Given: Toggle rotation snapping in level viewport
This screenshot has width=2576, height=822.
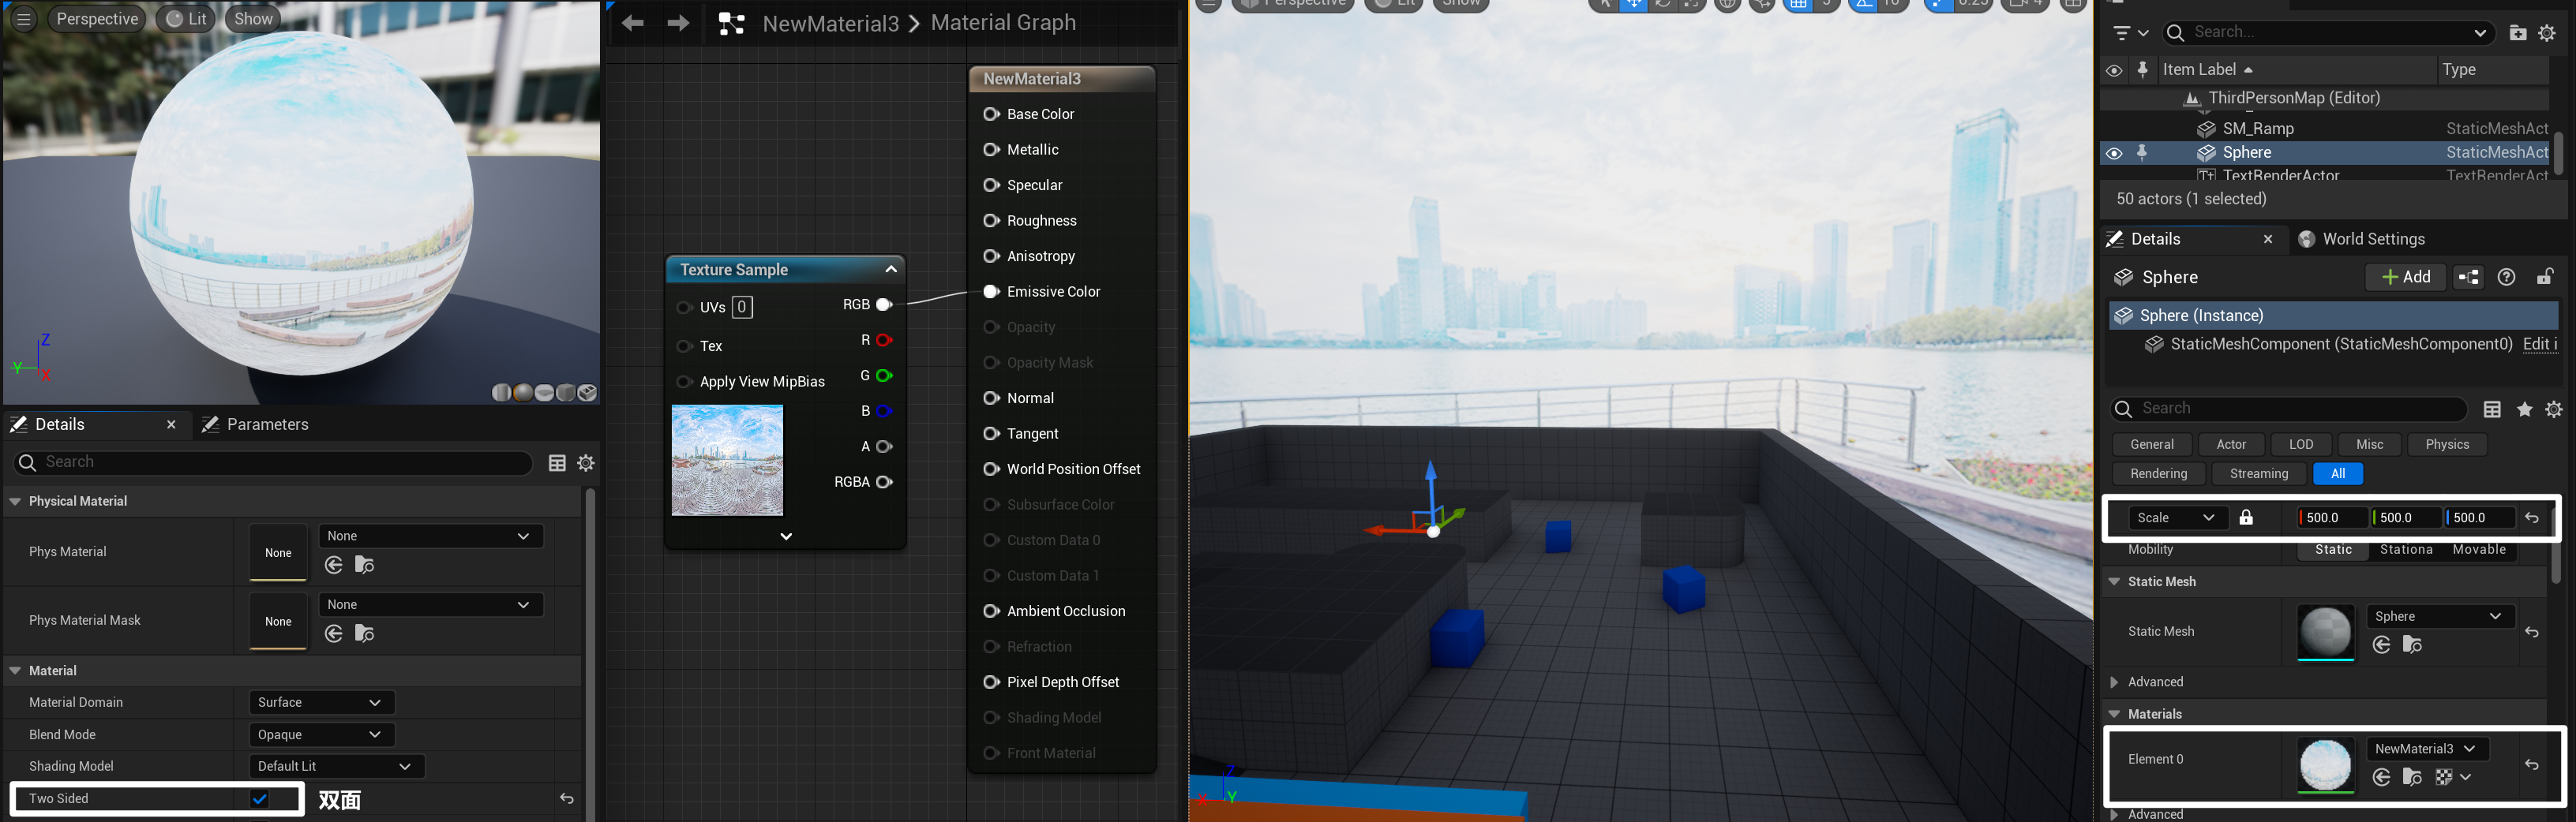Looking at the screenshot, I should click(x=1864, y=5).
